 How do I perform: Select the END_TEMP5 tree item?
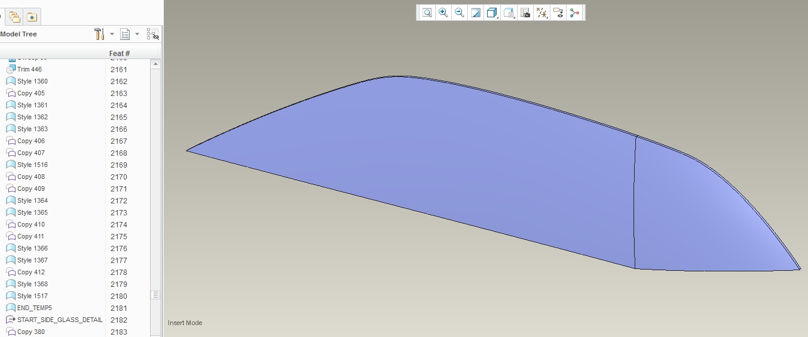click(x=35, y=308)
